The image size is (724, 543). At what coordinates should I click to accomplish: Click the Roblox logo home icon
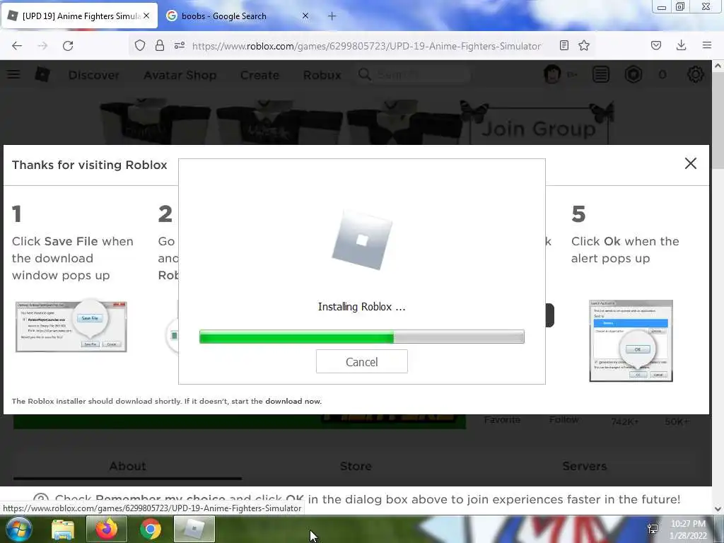pyautogui.click(x=42, y=74)
